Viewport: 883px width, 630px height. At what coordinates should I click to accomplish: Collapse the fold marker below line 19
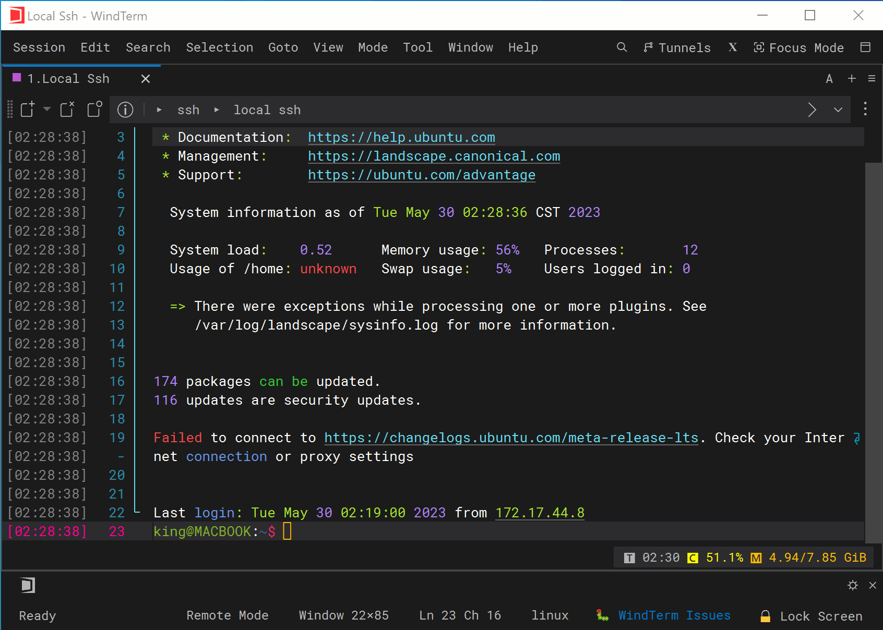pos(121,457)
